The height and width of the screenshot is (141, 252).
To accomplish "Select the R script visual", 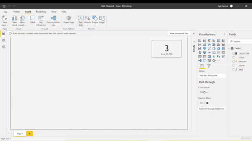I will pyautogui.click(x=214, y=56).
